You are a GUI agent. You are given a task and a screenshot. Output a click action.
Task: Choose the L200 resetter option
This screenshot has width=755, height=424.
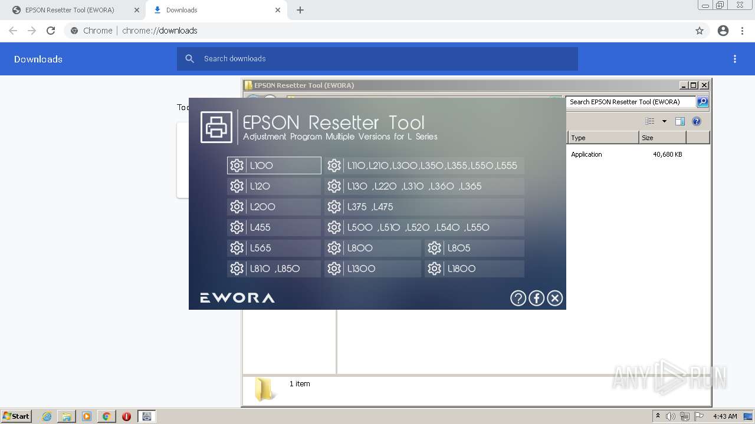274,207
